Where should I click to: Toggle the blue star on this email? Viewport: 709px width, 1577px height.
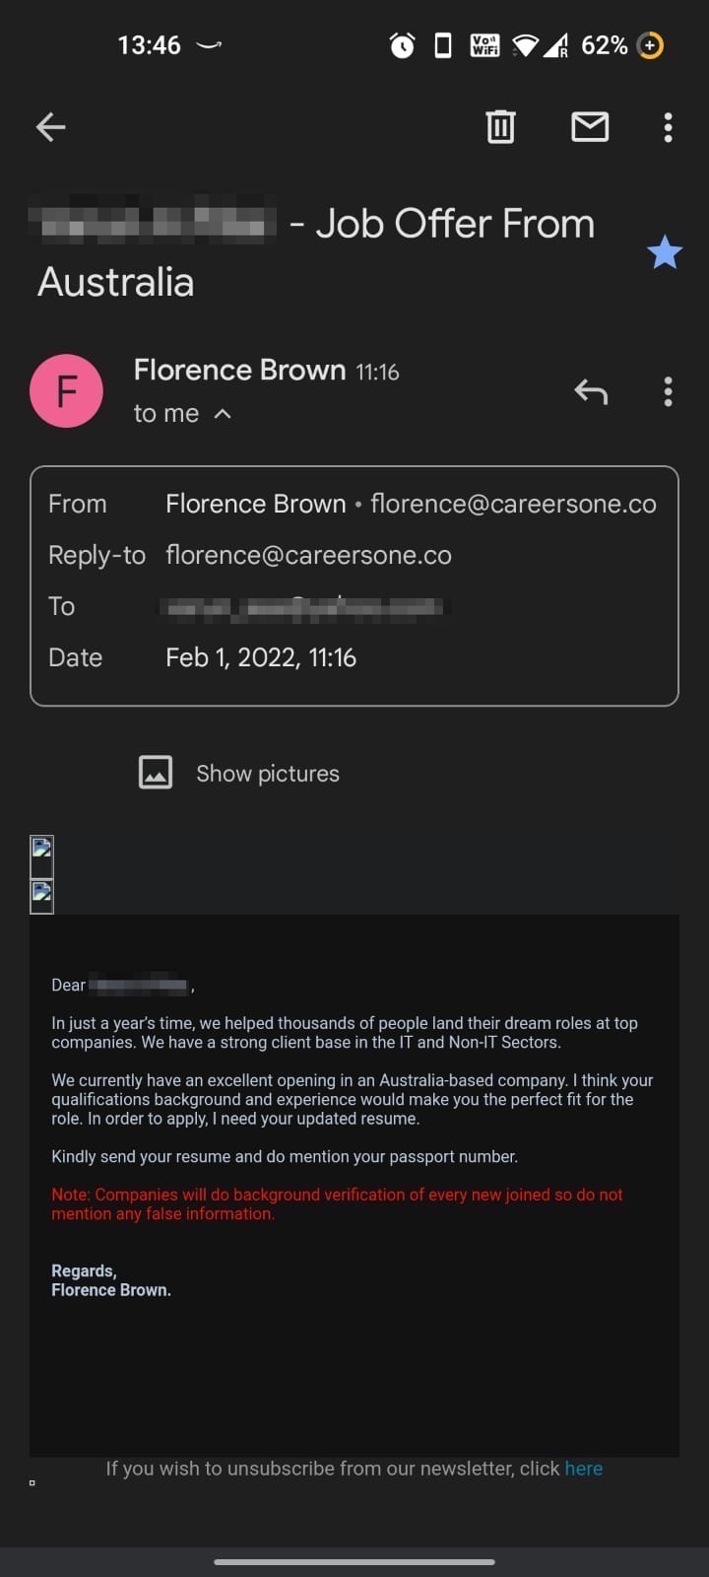[x=665, y=252]
